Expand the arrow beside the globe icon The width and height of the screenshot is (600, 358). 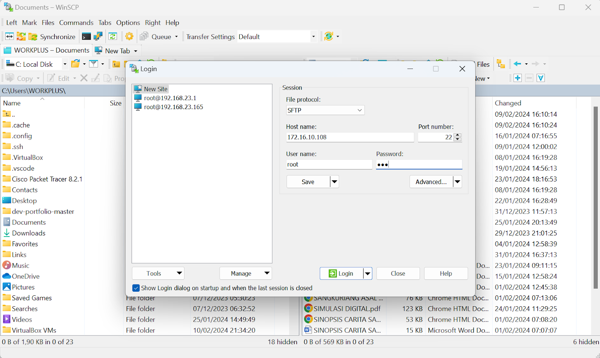[338, 36]
